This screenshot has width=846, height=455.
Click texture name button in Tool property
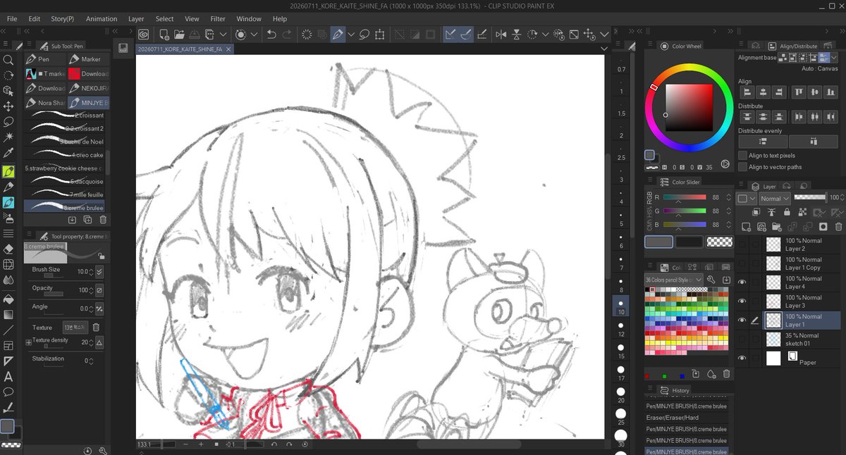75,328
